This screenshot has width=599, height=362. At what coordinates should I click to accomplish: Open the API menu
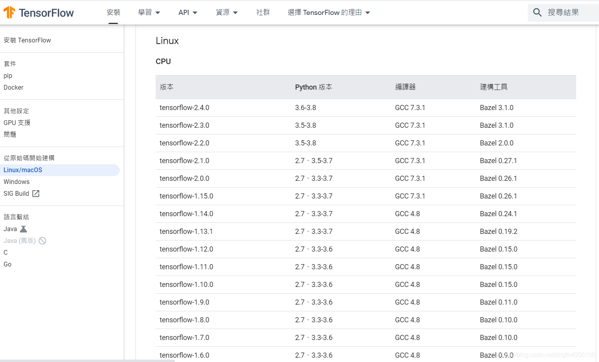point(184,13)
